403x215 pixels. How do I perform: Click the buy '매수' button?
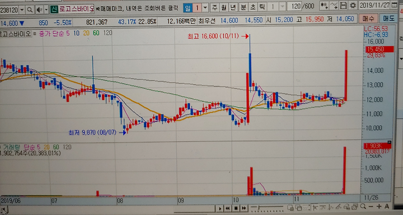tap(368, 18)
